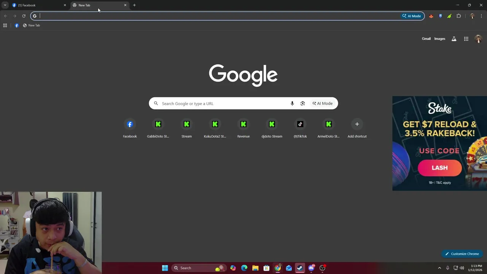The image size is (487, 274).
Task: Launch Microsoft Edge from the taskbar
Action: click(244, 268)
